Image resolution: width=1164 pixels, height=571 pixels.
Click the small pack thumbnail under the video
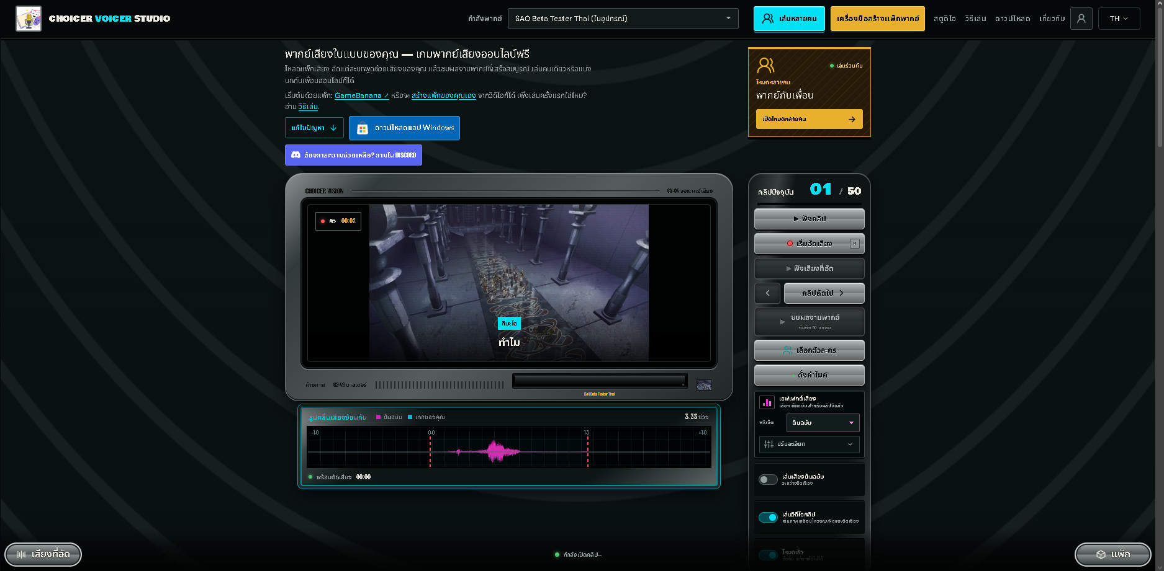pos(704,385)
